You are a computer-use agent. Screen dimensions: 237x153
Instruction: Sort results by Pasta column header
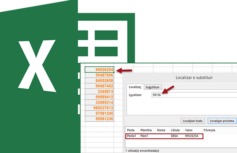tap(131, 130)
